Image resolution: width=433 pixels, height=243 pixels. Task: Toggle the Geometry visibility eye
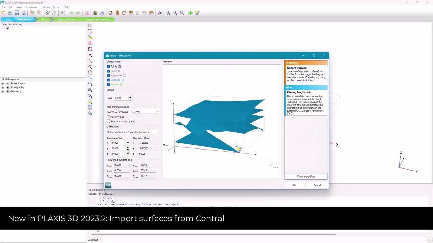[8, 91]
